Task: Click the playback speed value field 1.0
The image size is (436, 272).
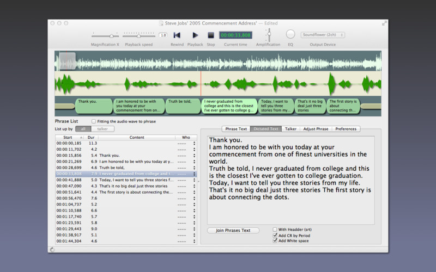Action: pyautogui.click(x=163, y=35)
